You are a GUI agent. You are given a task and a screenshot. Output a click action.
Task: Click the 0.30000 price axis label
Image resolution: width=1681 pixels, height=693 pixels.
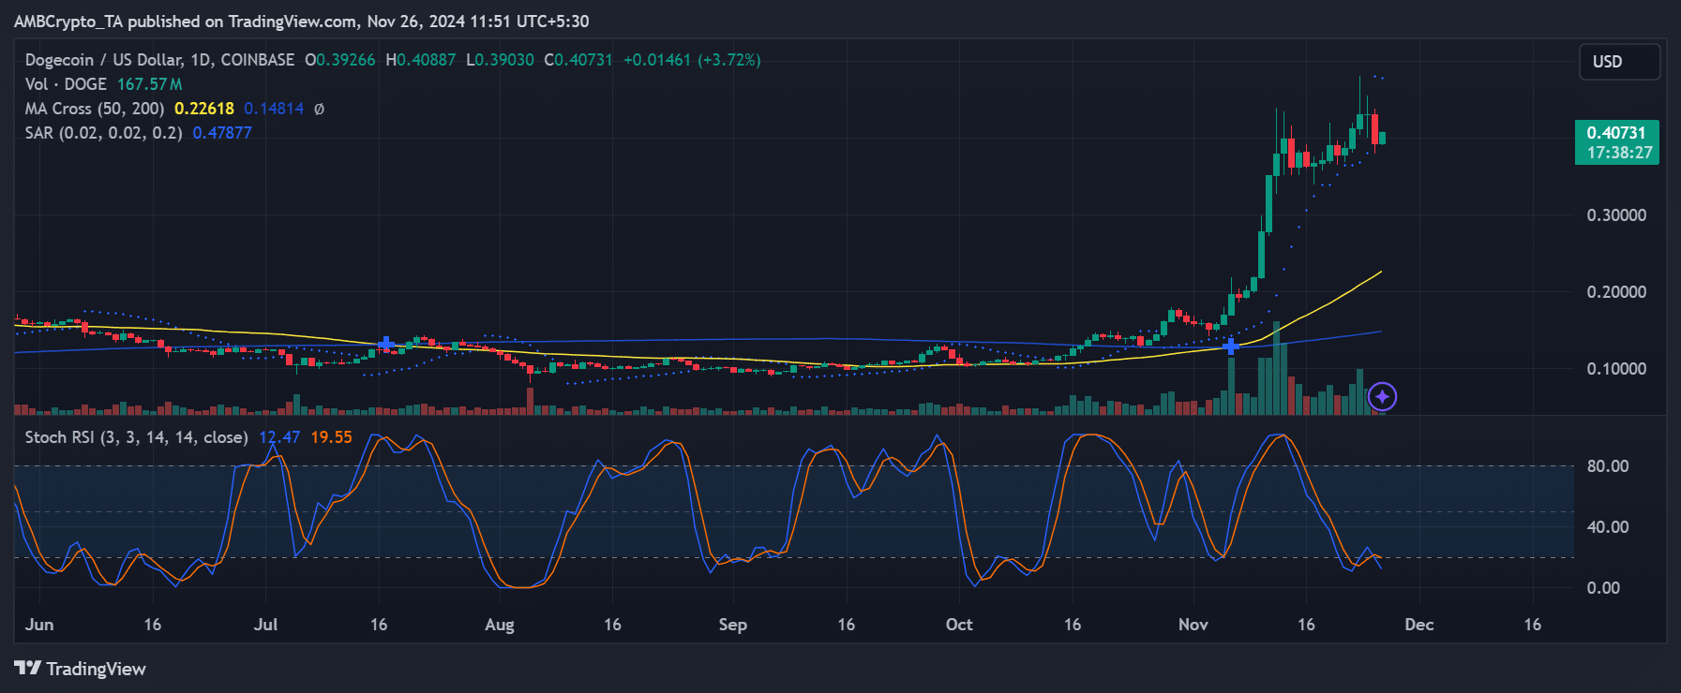point(1616,215)
